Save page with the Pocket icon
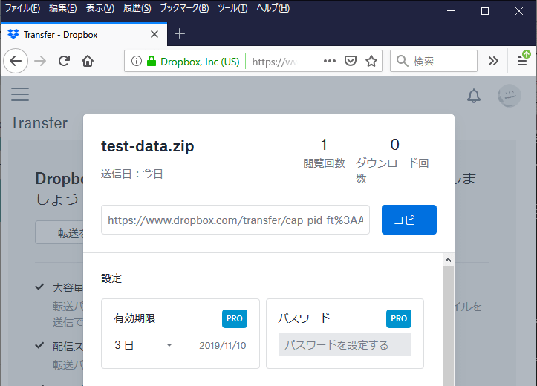 tap(351, 61)
